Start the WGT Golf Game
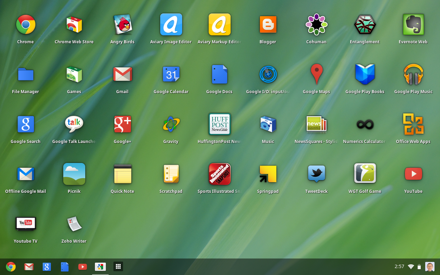Image resolution: width=440 pixels, height=275 pixels. coord(365,174)
